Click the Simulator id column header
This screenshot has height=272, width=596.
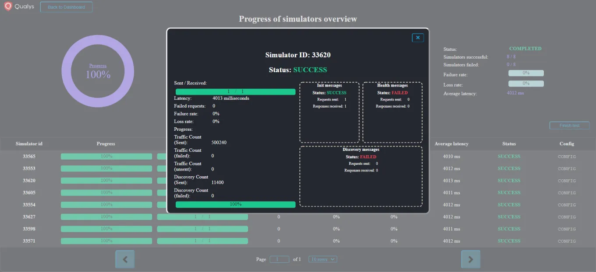pyautogui.click(x=29, y=143)
